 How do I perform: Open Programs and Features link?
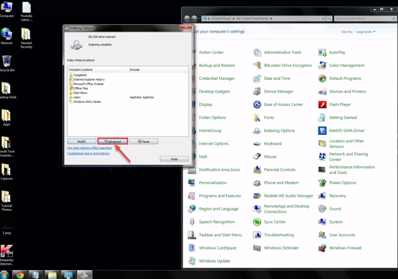tap(220, 196)
